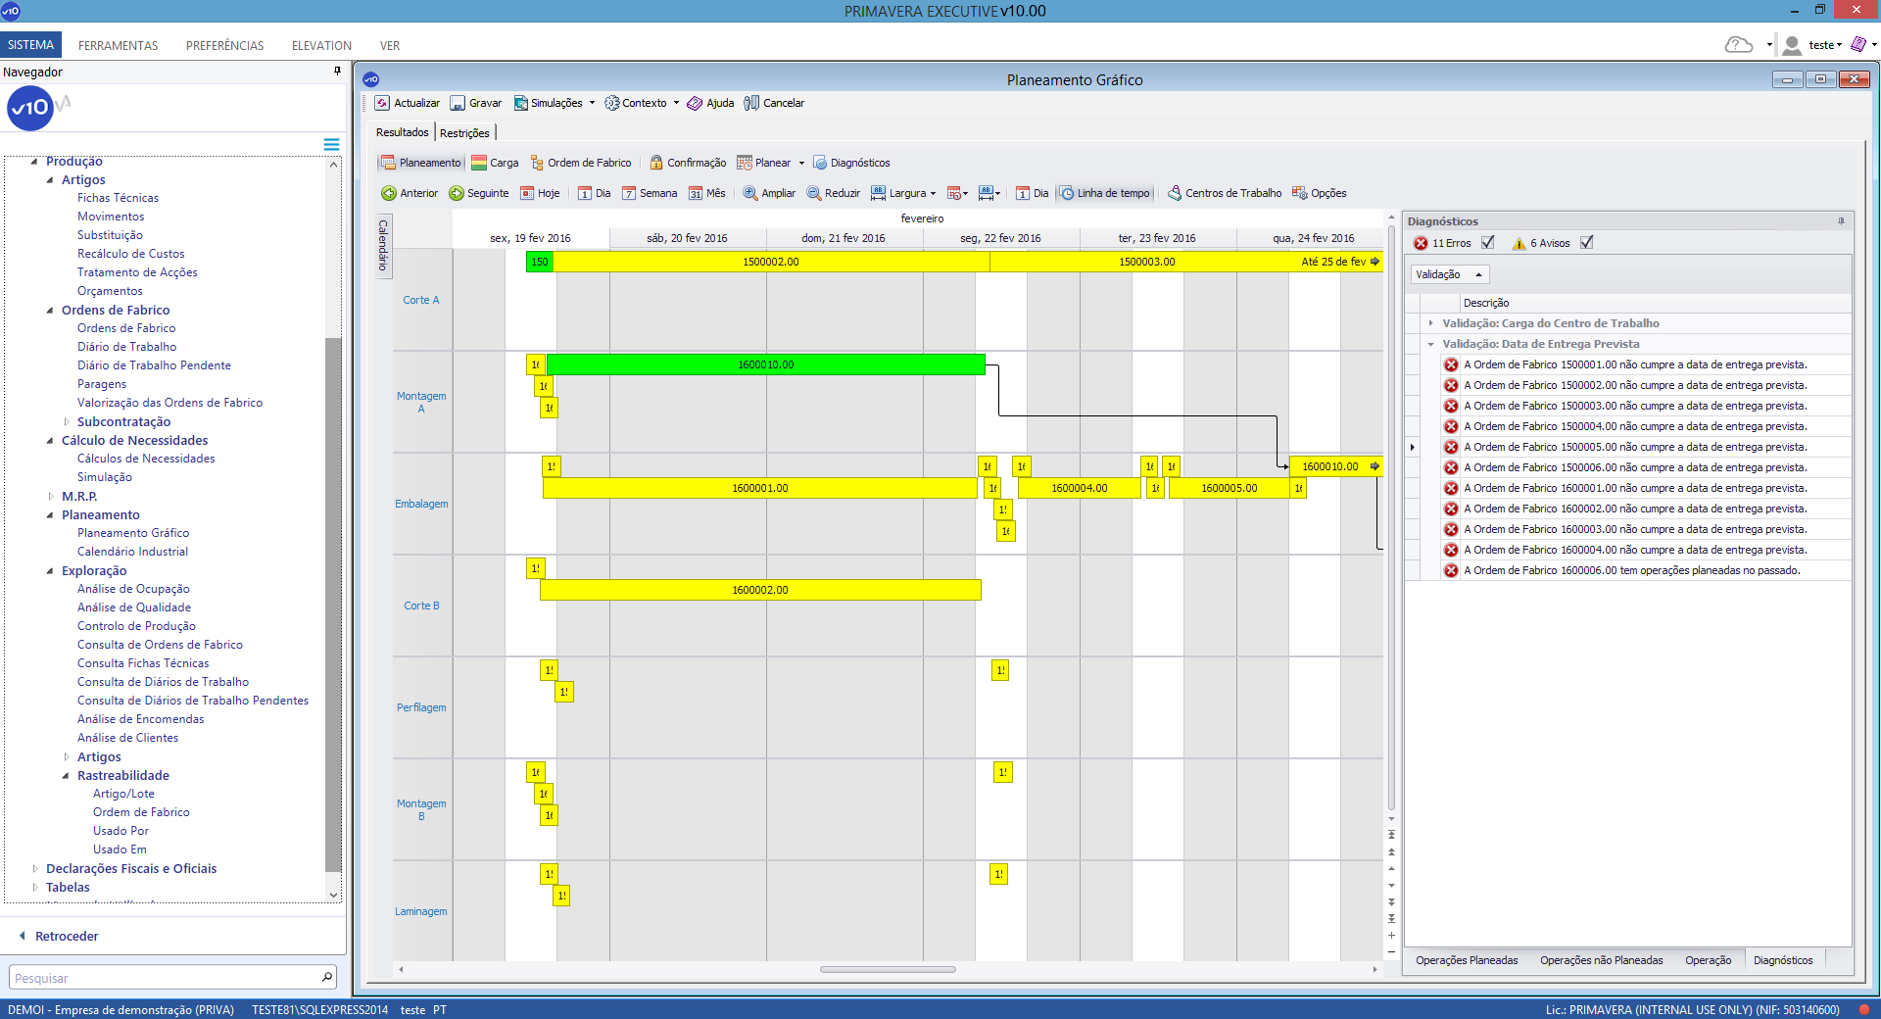Collapse Validação: Data de Entrega Prevista
The width and height of the screenshot is (1881, 1019).
pos(1430,344)
